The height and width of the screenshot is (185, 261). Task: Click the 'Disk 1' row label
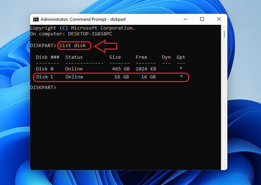coord(45,77)
